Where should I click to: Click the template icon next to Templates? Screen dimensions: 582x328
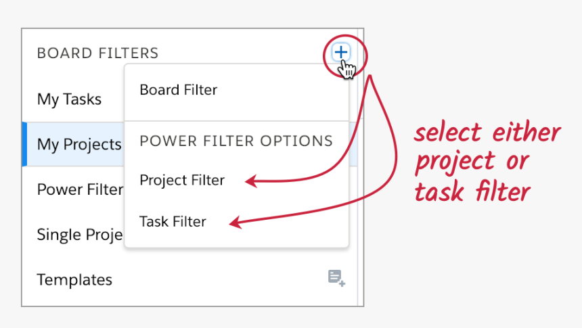pyautogui.click(x=336, y=278)
